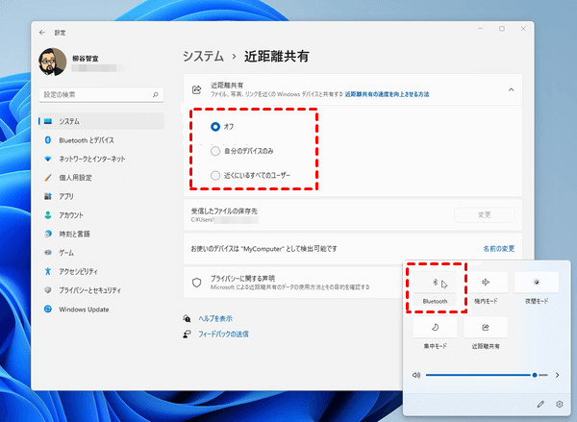Toggle the Bluetooth quick settings tile
The width and height of the screenshot is (577, 422).
[x=436, y=284]
